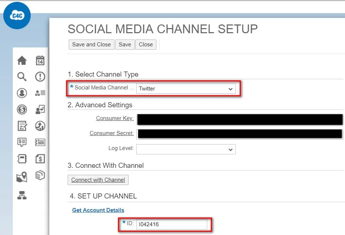Open the Home icon in sidebar
This screenshot has width=345, height=235.
(22, 61)
